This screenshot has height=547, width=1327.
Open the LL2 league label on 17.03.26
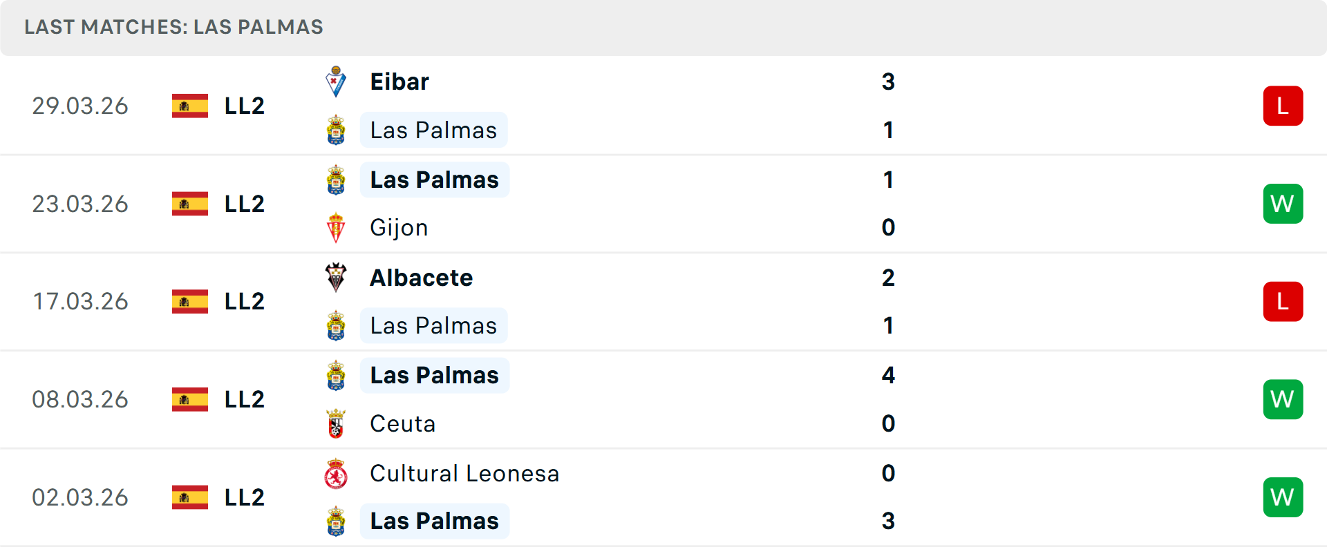(243, 301)
